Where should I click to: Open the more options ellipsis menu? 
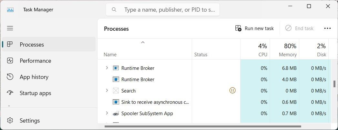coord(327,28)
